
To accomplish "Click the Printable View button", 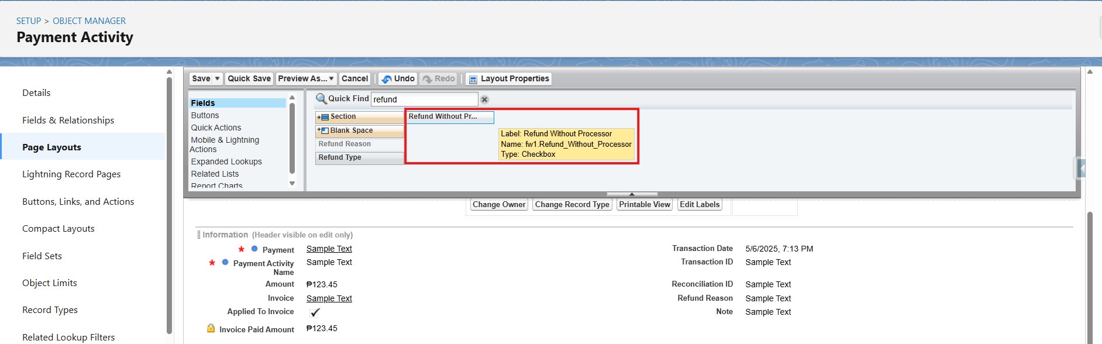I will [x=645, y=205].
